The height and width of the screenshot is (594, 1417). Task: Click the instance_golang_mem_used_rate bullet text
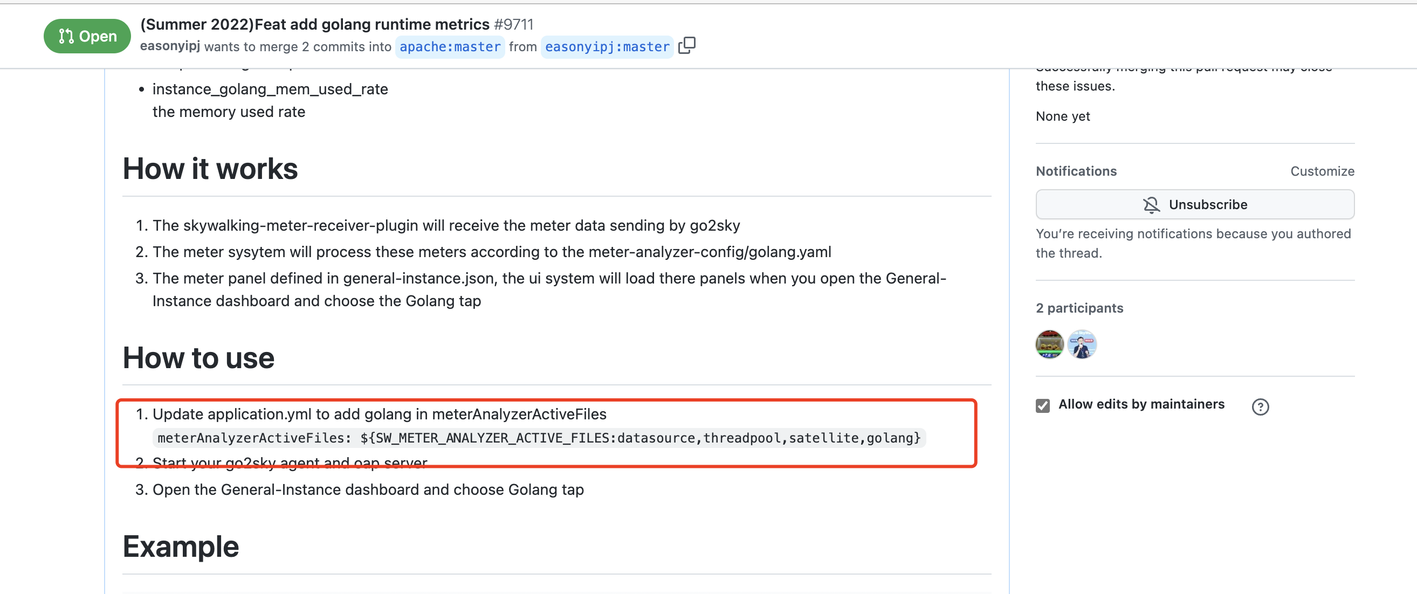270,89
